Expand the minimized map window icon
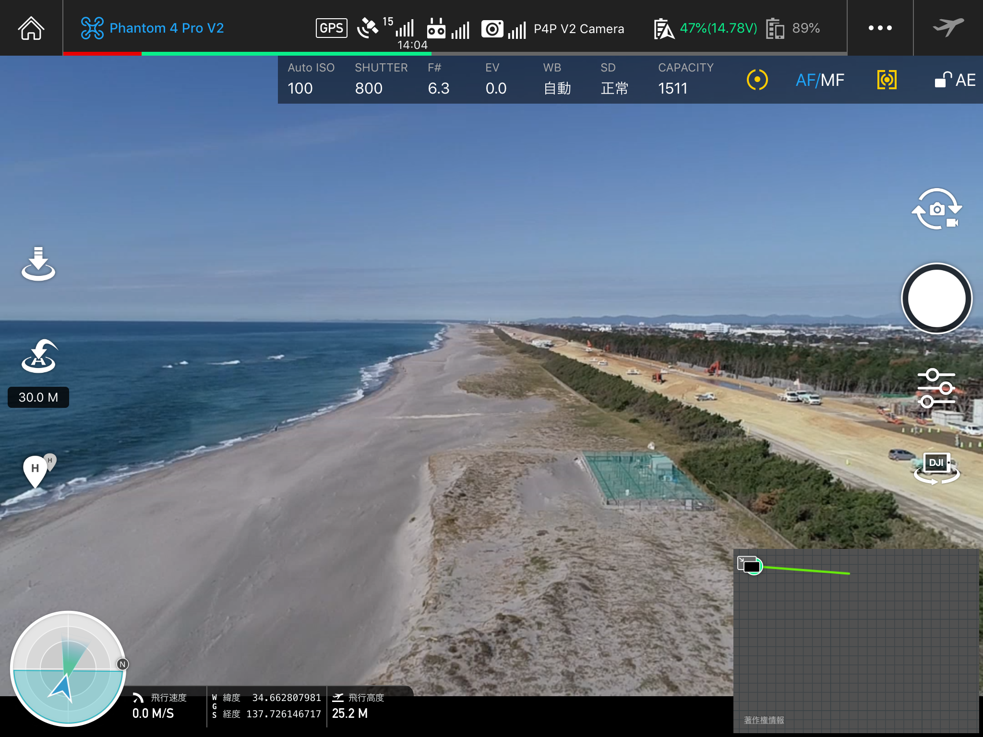Image resolution: width=983 pixels, height=737 pixels. (x=749, y=565)
